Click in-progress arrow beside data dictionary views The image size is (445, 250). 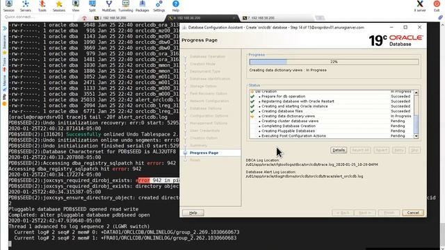click(x=252, y=116)
